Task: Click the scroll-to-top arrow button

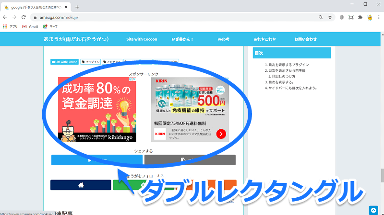Action: [373, 210]
